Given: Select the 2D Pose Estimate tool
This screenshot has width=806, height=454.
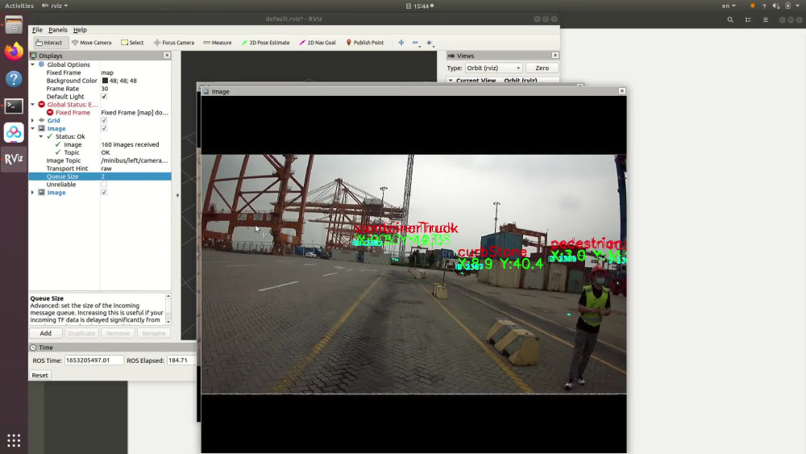Looking at the screenshot, I should [x=265, y=43].
